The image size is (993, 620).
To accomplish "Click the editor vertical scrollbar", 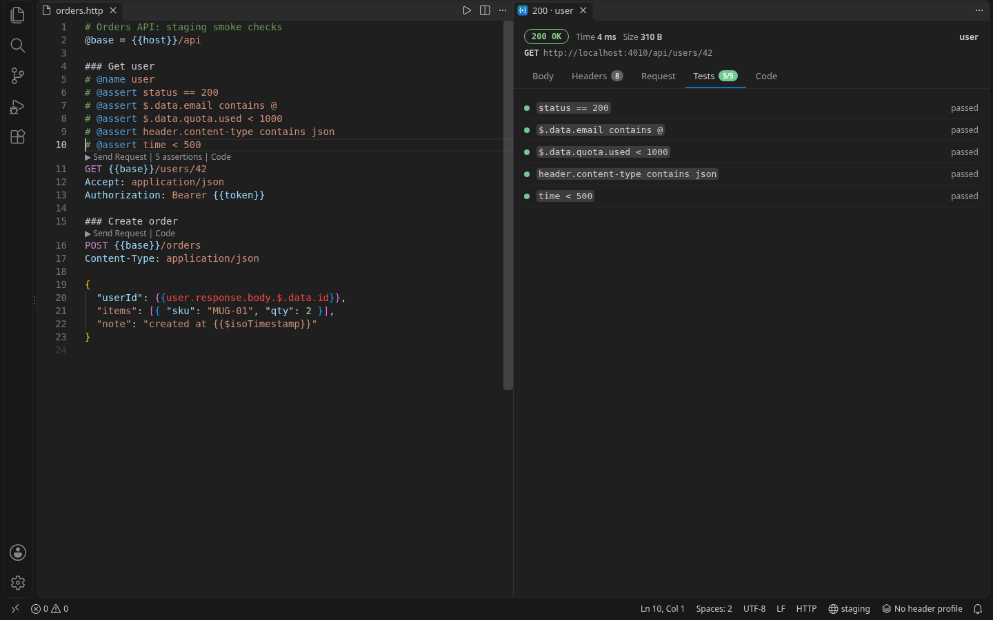I will tap(508, 205).
